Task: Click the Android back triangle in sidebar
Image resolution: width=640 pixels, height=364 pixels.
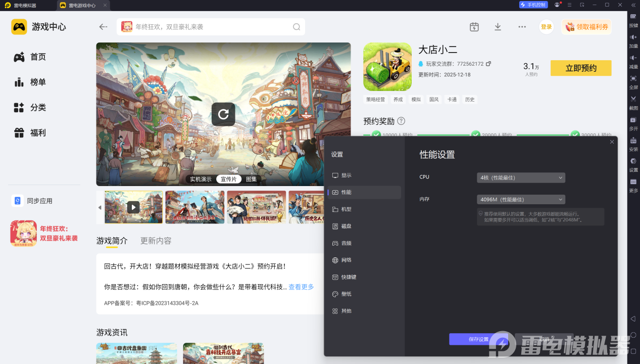Action: [633, 318]
